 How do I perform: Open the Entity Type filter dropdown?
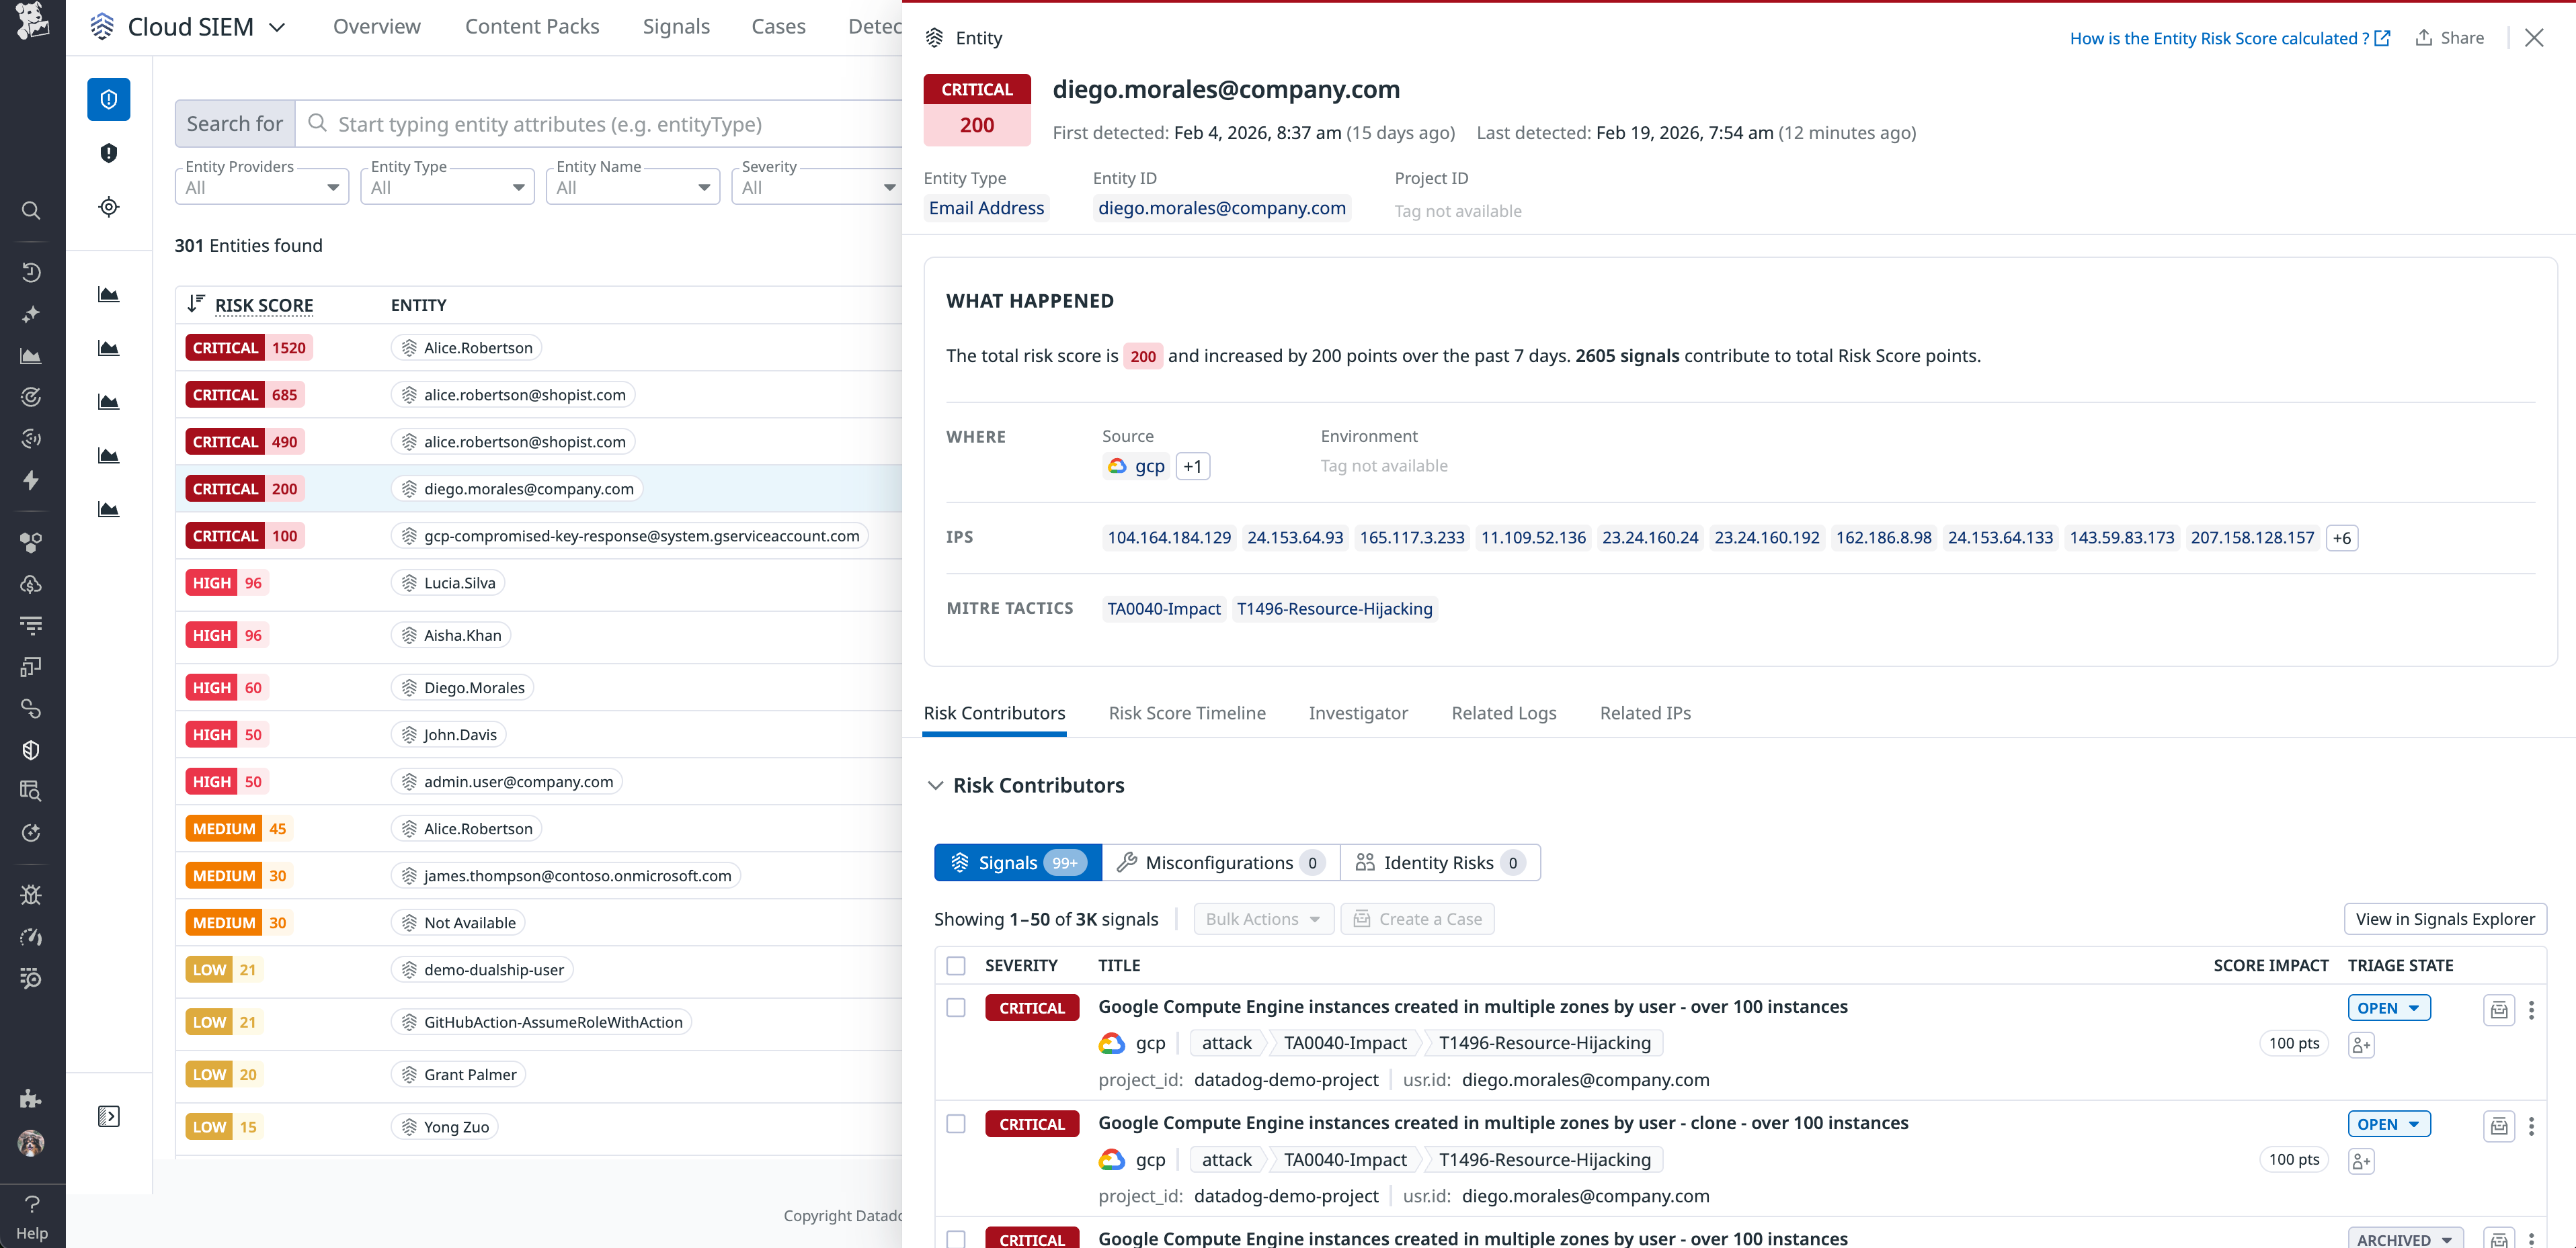click(x=447, y=186)
